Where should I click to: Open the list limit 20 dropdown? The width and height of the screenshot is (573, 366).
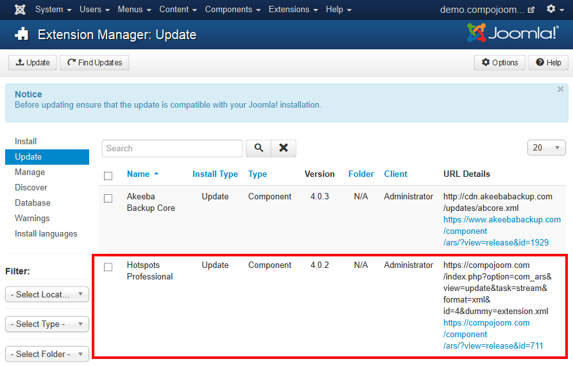point(546,148)
